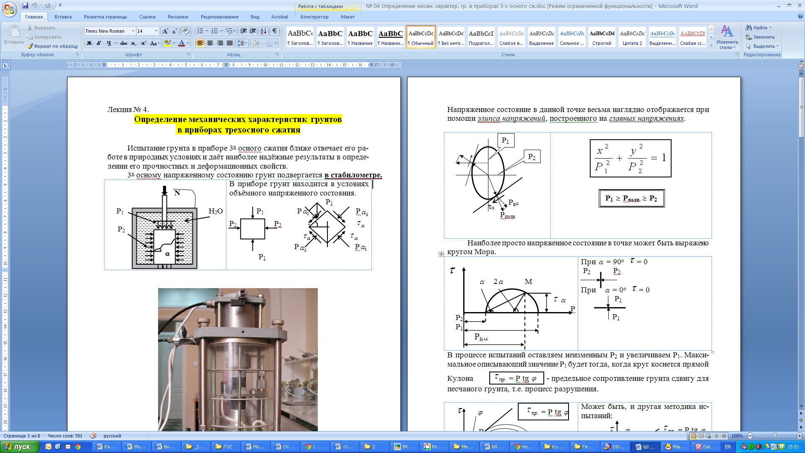This screenshot has width=805, height=453.
Task: Open the font size 14 dropdown
Action: coord(156,31)
